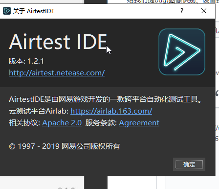219x189 pixels.
Task: Click the copyright line 1997 - 2019
Action: click(x=65, y=146)
